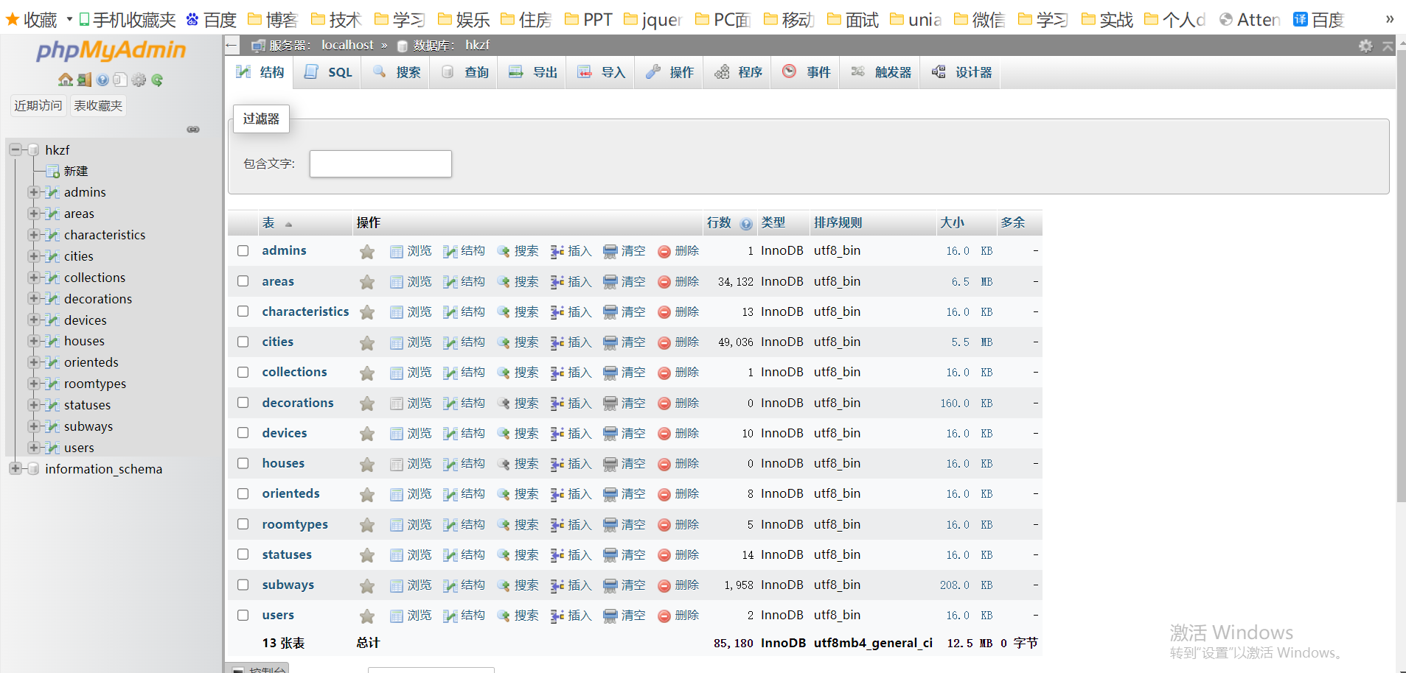Viewport: 1406px width, 673px height.
Task: Click browse icon in statuses row
Action: pos(397,555)
